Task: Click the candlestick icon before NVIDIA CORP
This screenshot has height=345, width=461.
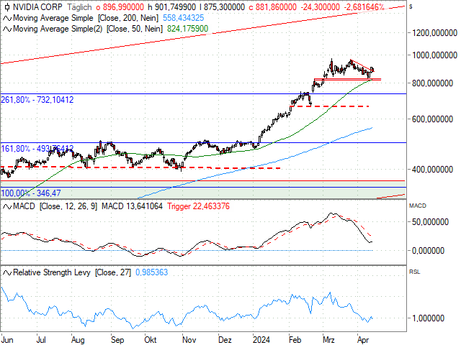Action: tap(7, 7)
